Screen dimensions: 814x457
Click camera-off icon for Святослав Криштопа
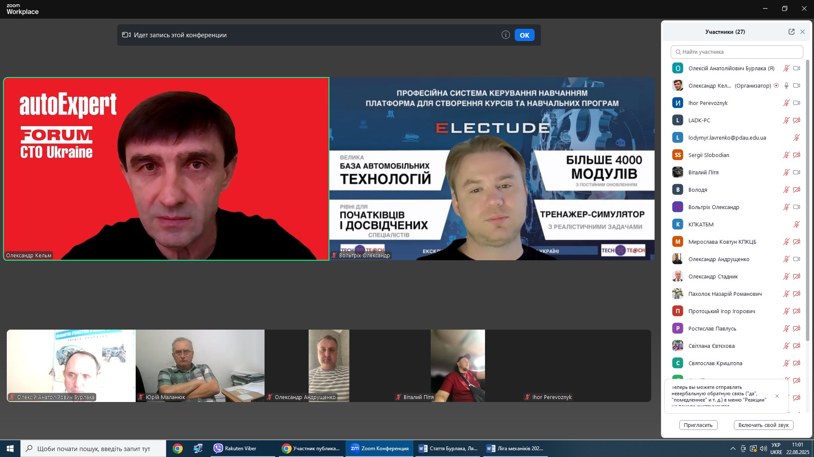pyautogui.click(x=797, y=363)
